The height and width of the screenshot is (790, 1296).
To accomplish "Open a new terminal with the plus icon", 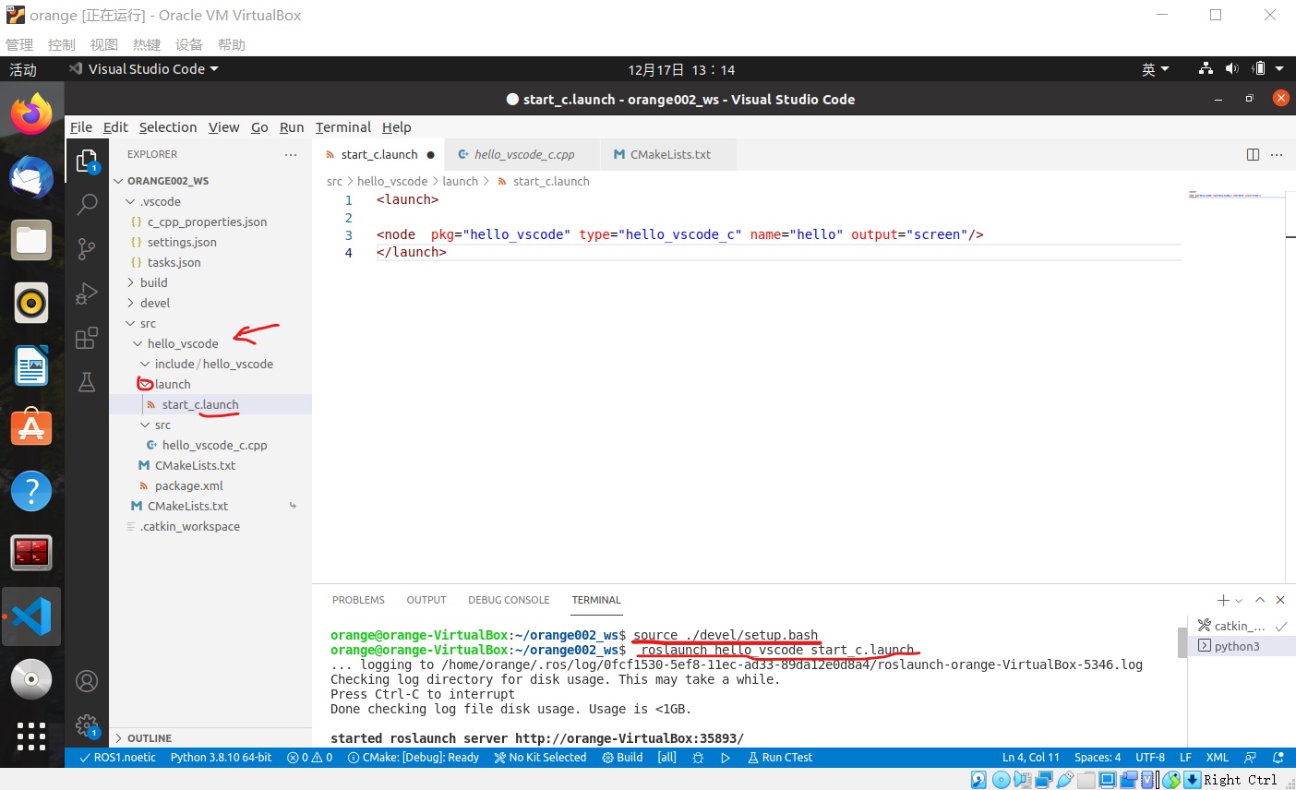I will [x=1221, y=600].
